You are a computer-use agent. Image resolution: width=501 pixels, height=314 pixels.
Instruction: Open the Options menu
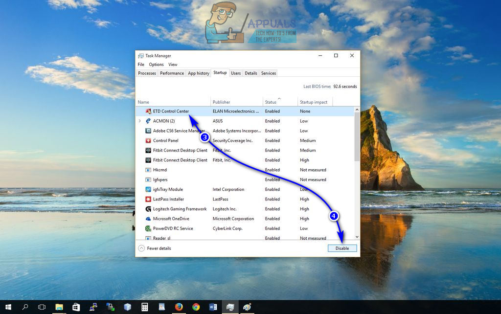pos(156,65)
